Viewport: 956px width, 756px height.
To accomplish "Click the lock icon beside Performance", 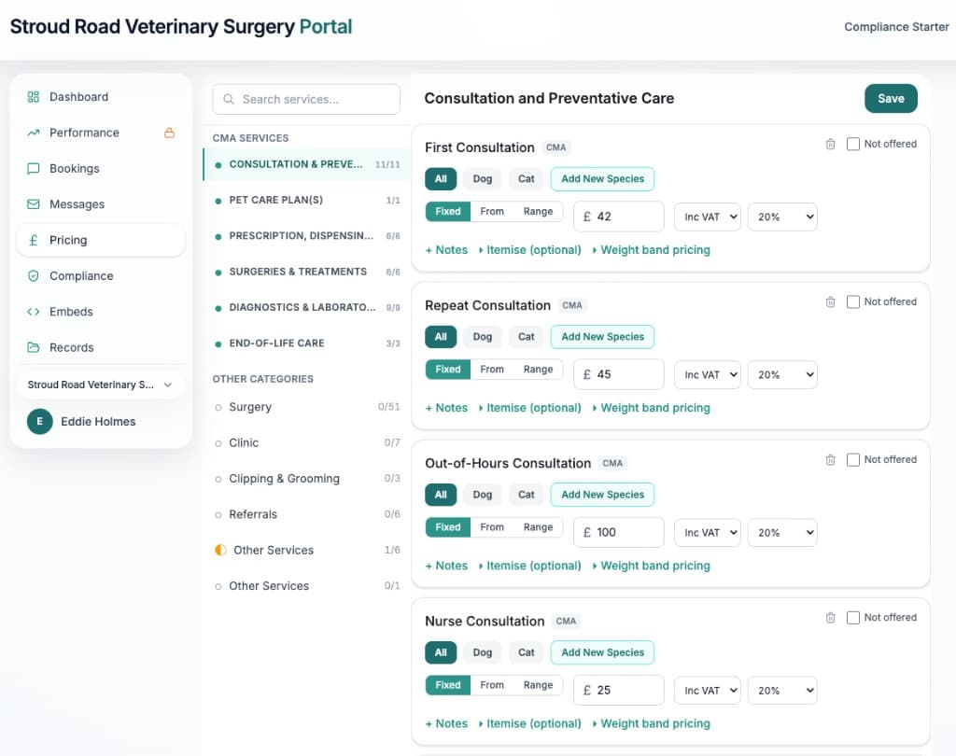I will click(x=168, y=133).
